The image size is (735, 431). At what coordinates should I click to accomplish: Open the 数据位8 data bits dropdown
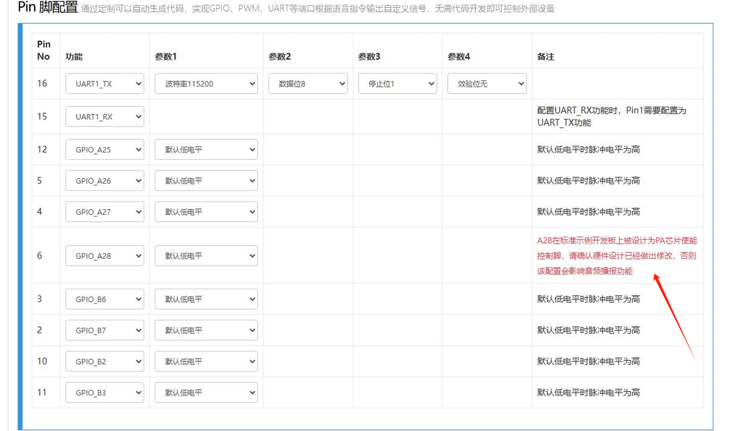click(x=308, y=84)
